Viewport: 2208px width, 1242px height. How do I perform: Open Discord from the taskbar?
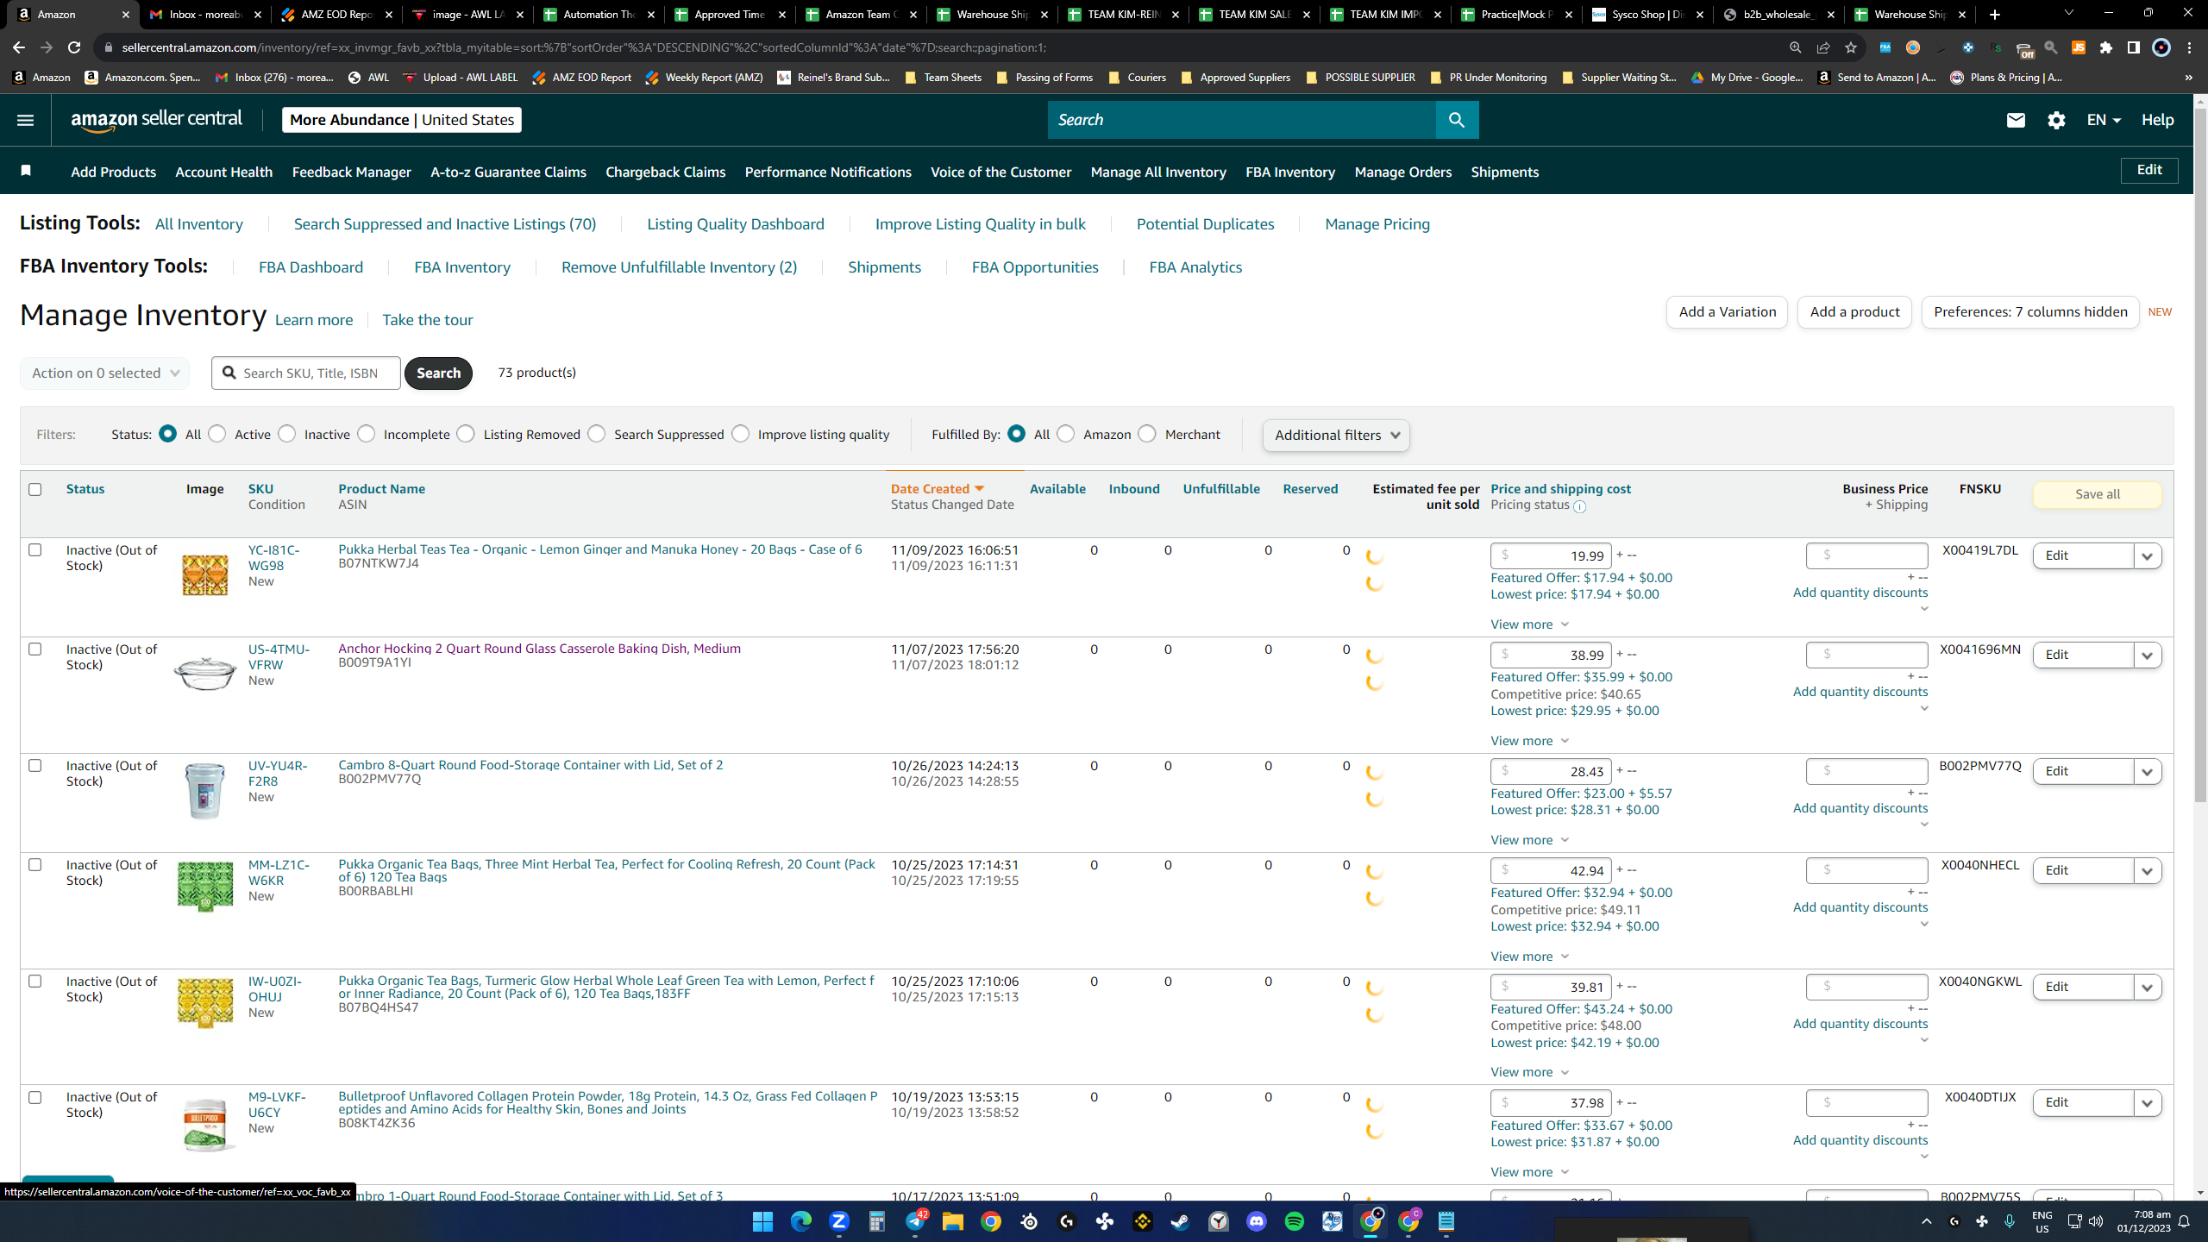tap(1257, 1221)
